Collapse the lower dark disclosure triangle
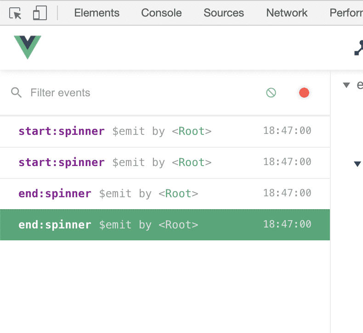This screenshot has width=363, height=333. 357,164
